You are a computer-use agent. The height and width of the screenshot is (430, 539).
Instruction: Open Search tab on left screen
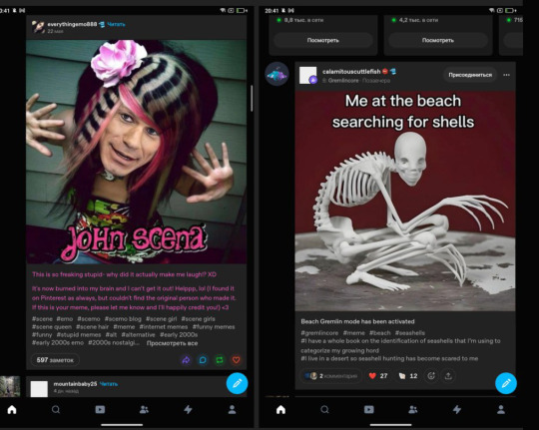56,409
